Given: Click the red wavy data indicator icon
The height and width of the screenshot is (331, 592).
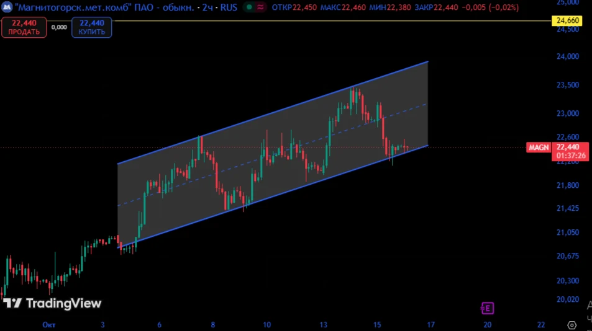Looking at the screenshot, I should tap(260, 7).
